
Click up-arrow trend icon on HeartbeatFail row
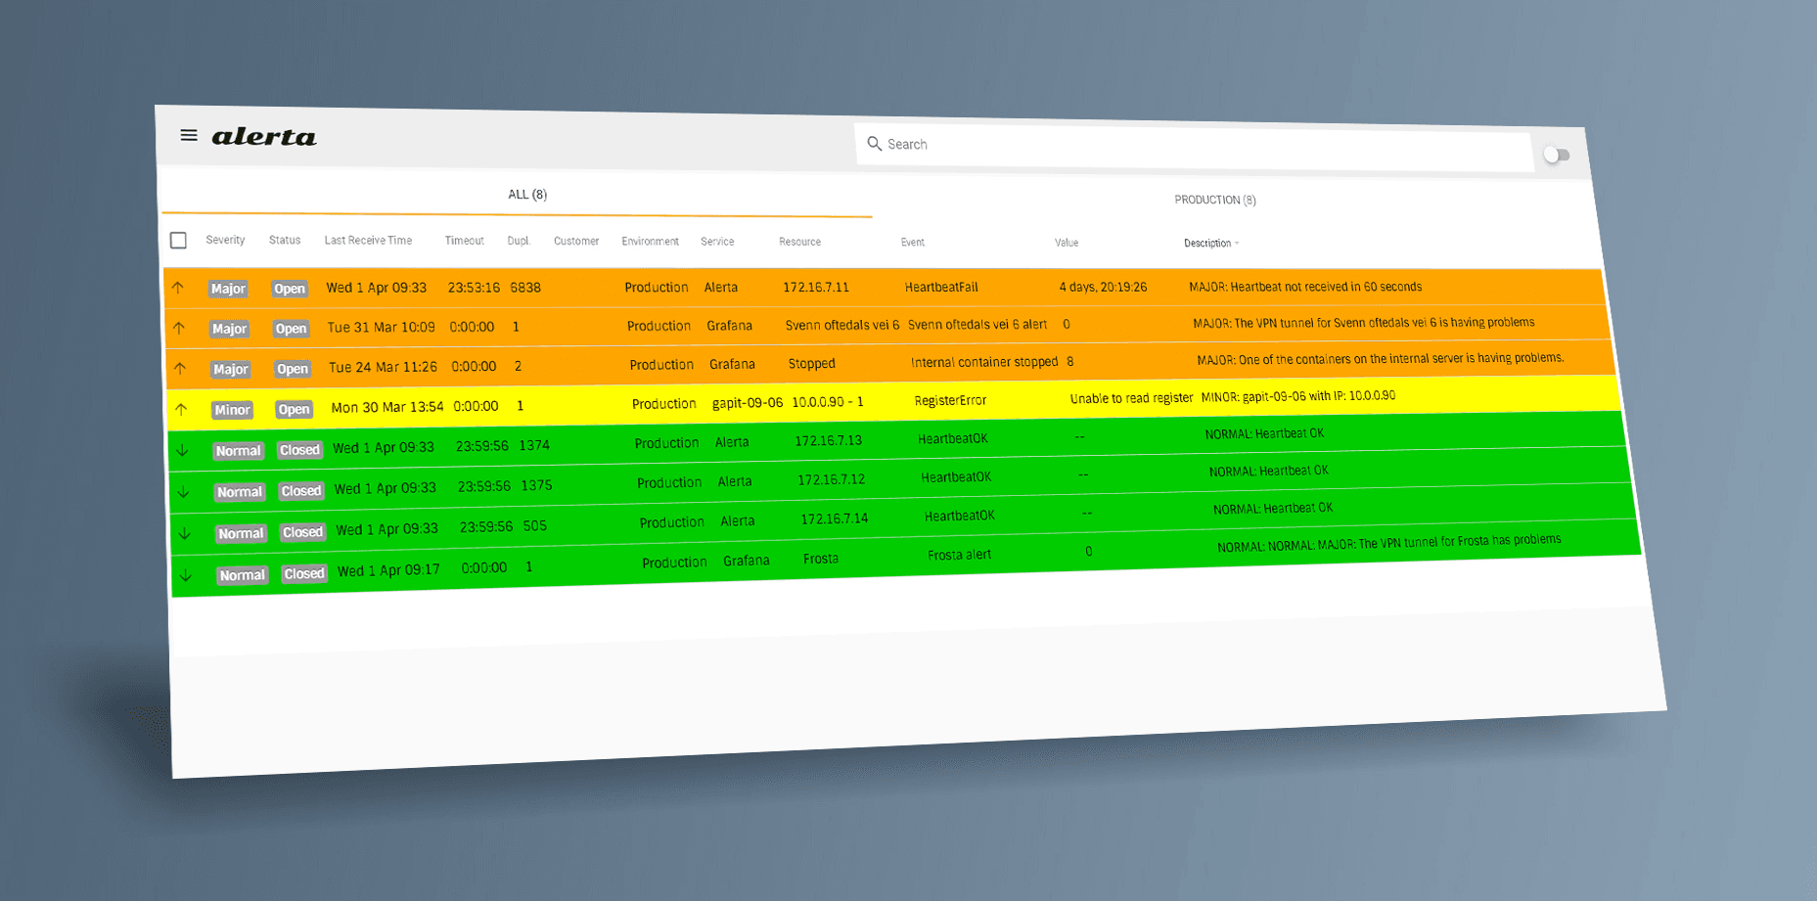click(x=177, y=288)
